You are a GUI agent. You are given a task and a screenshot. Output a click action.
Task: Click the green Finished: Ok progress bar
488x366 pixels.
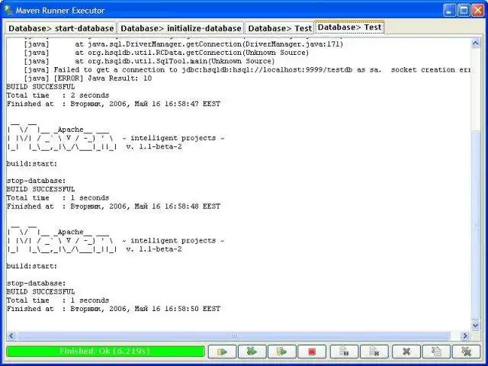click(x=105, y=352)
